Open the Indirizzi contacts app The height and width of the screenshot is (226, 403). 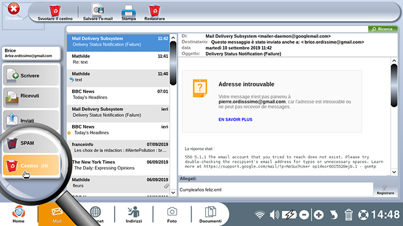click(134, 214)
